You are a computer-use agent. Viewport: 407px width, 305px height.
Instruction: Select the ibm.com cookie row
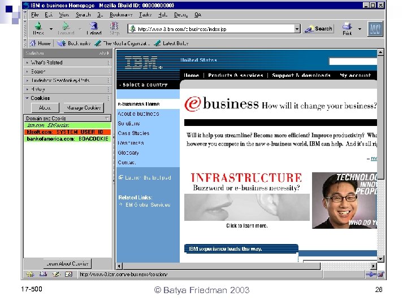[67, 125]
